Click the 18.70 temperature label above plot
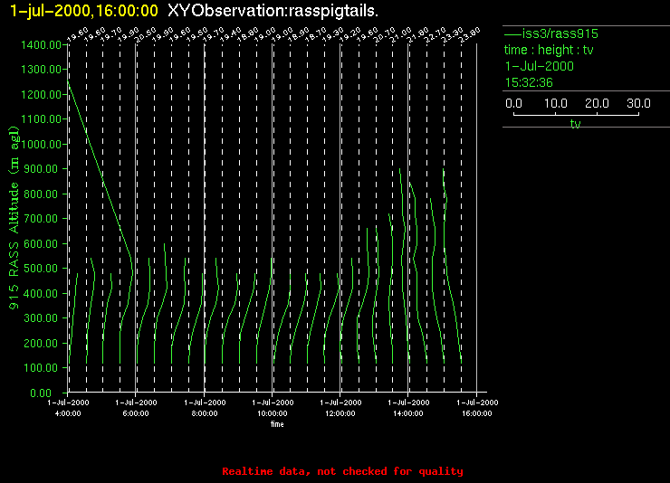670x483 pixels. [316, 35]
